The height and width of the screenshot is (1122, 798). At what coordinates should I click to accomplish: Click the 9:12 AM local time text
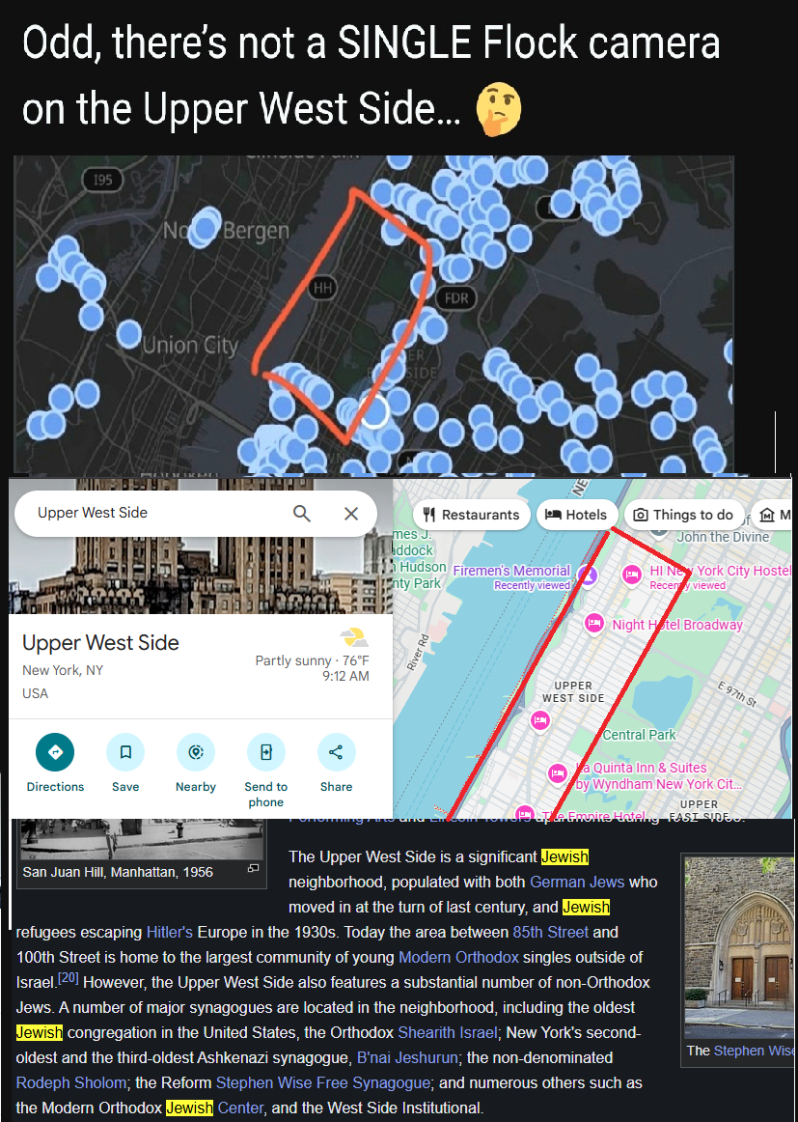point(345,676)
